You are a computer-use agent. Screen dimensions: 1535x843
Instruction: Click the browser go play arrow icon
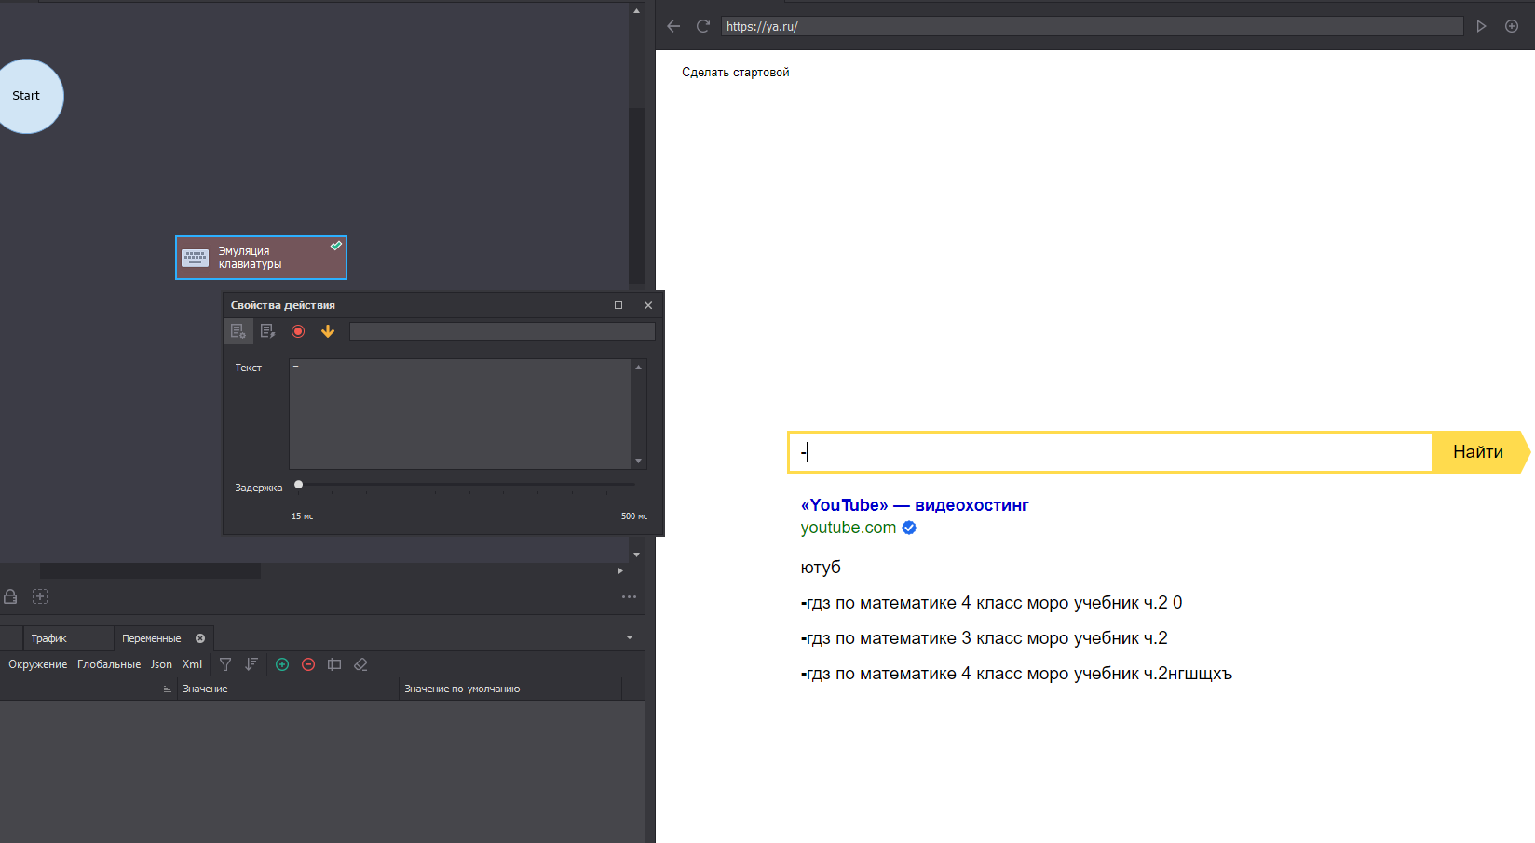pos(1482,26)
